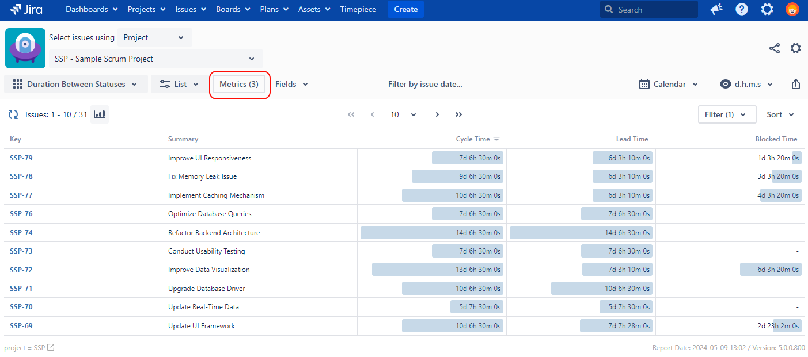
Task: Open the Calendar dropdown
Action: (669, 84)
